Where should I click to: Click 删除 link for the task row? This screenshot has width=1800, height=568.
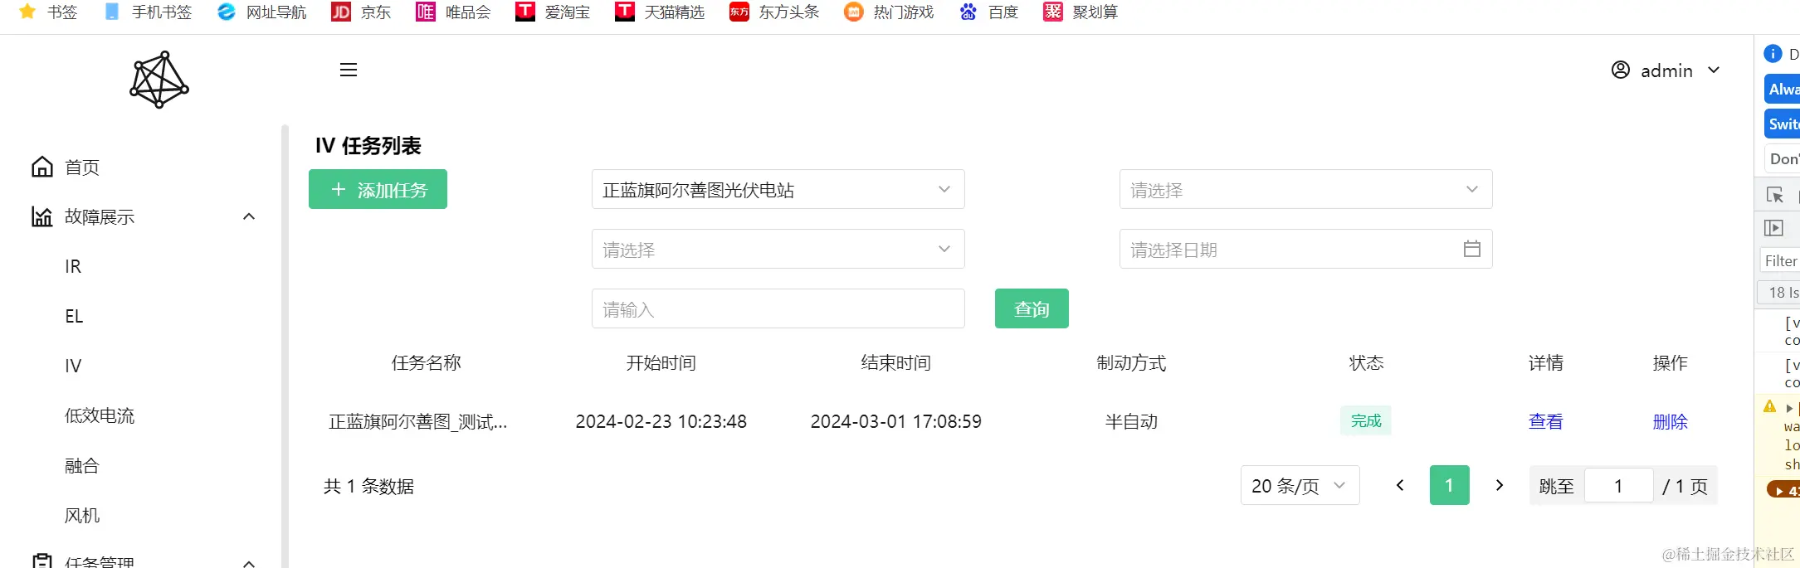pos(1670,421)
